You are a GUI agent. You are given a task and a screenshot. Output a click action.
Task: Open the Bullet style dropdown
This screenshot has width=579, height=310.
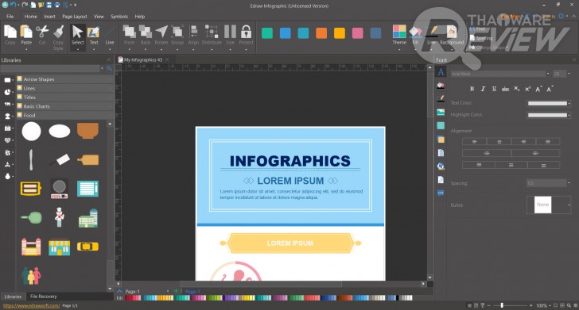coord(569,205)
